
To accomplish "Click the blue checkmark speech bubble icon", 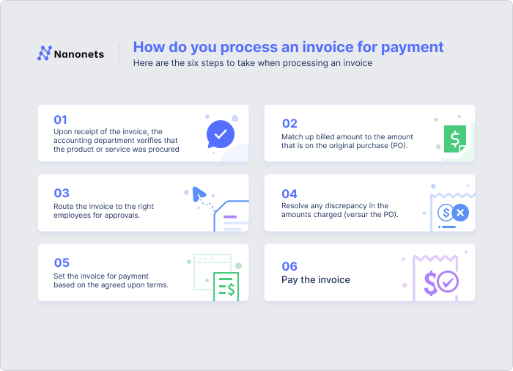I will pyautogui.click(x=220, y=135).
